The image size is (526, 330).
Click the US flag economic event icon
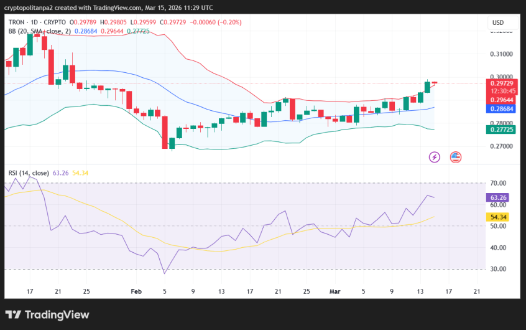(456, 157)
